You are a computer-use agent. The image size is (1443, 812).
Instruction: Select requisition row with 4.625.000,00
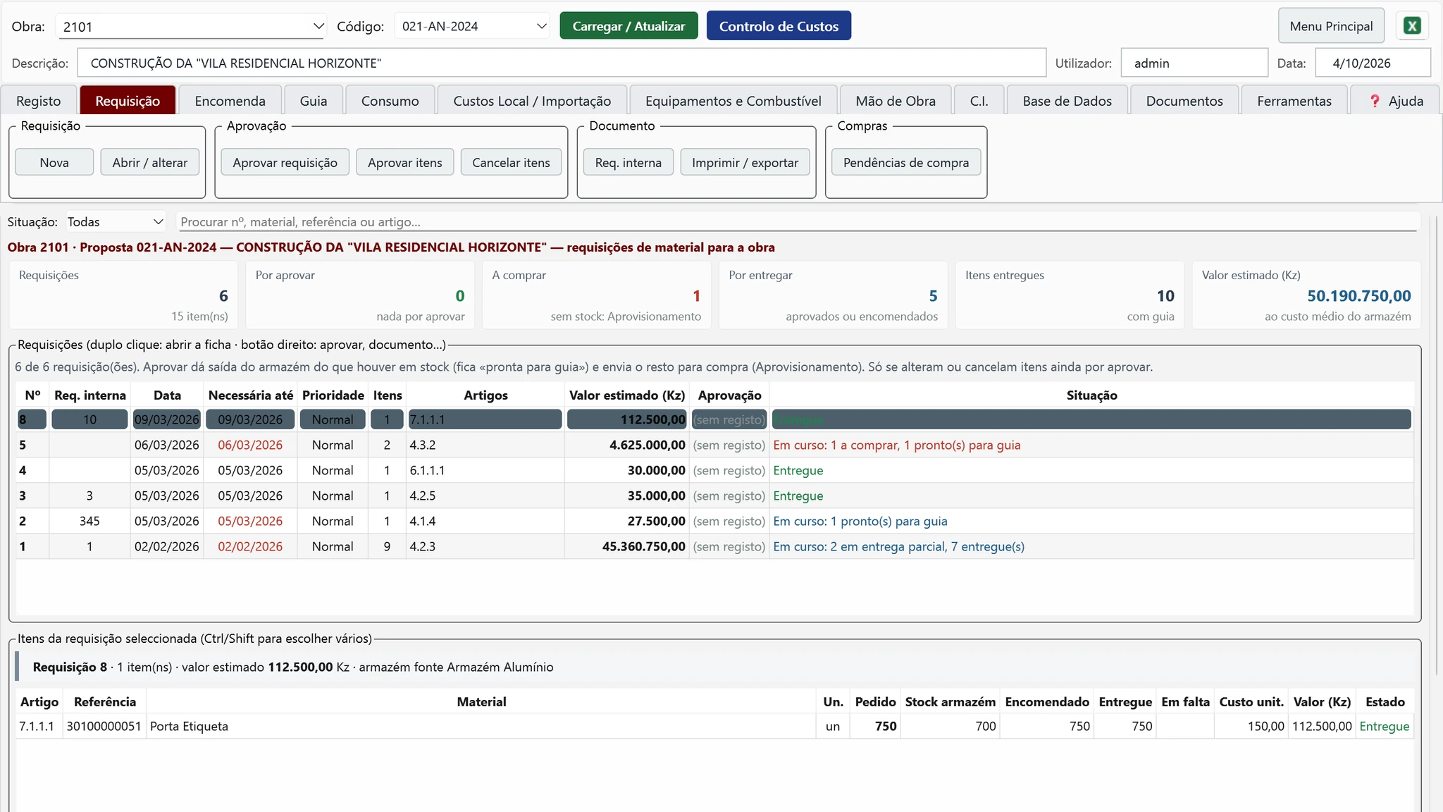point(714,445)
